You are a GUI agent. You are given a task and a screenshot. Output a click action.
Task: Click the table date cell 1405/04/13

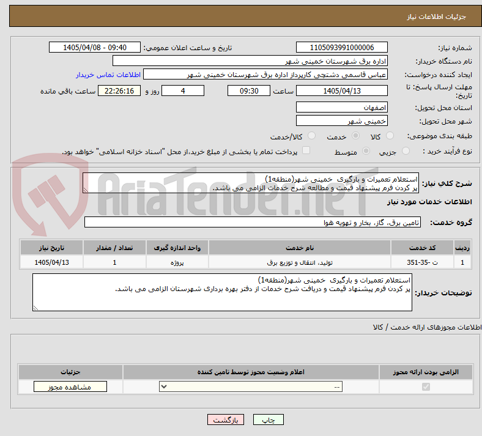point(51,262)
